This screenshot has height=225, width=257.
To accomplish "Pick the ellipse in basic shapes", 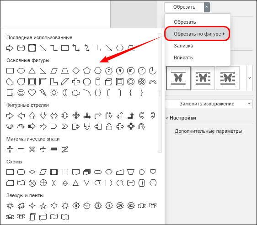I will tap(21, 71).
